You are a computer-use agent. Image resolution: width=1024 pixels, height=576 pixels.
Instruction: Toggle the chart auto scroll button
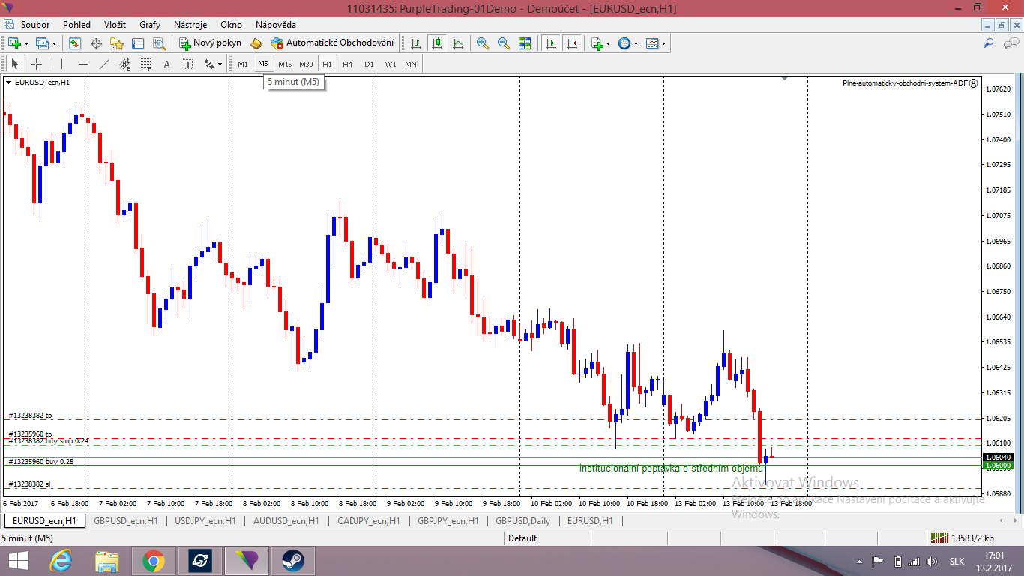[551, 43]
